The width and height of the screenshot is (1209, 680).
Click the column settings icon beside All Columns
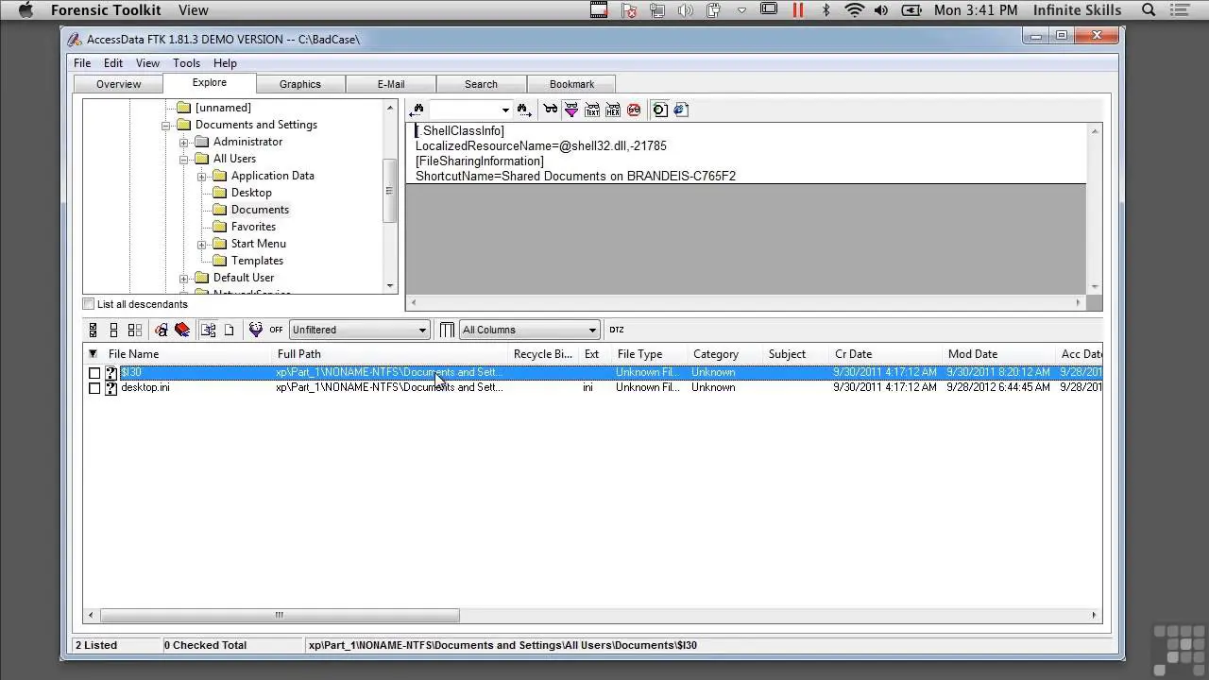[448, 330]
